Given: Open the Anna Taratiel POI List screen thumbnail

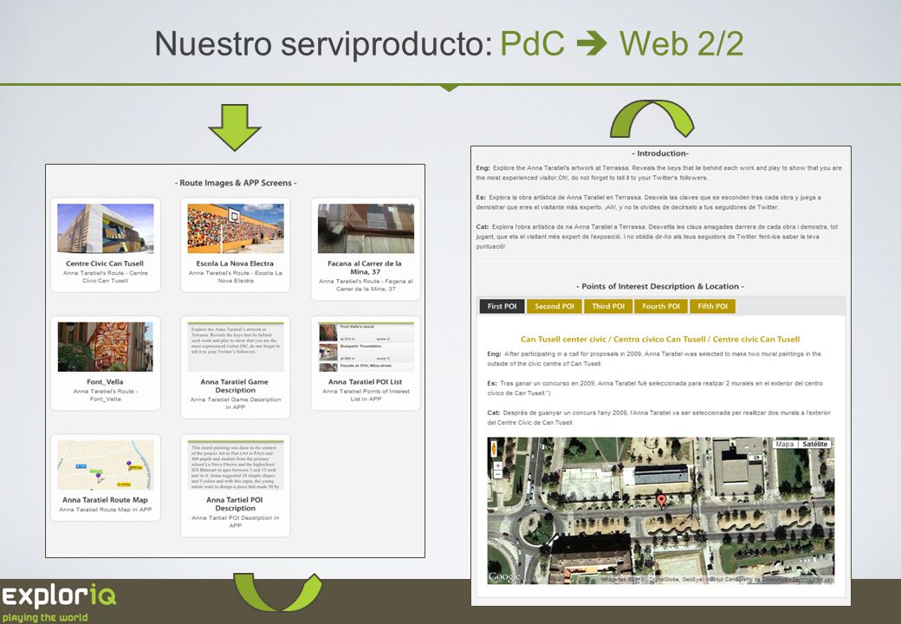Looking at the screenshot, I should (x=366, y=347).
